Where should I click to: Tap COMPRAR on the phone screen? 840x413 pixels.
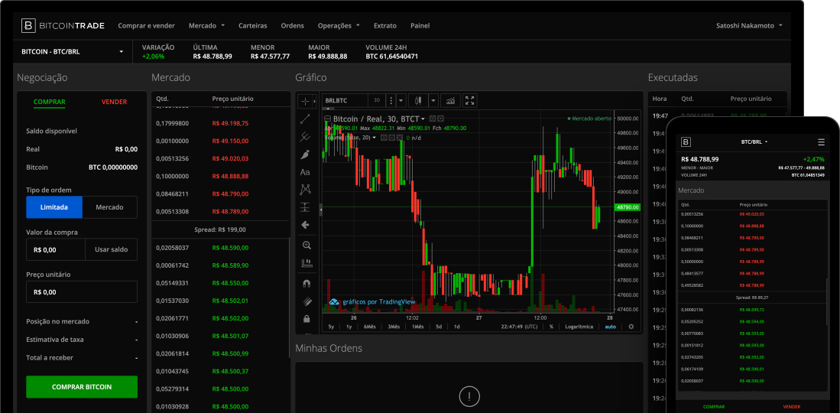pyautogui.click(x=714, y=407)
